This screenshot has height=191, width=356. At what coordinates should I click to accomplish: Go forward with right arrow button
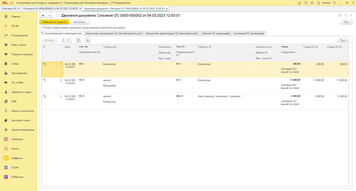pyautogui.click(x=50, y=15)
